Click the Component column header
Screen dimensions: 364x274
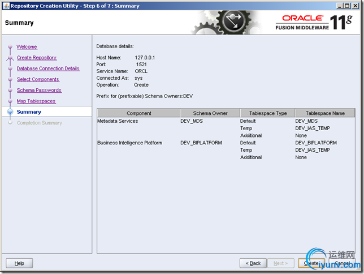tap(138, 113)
